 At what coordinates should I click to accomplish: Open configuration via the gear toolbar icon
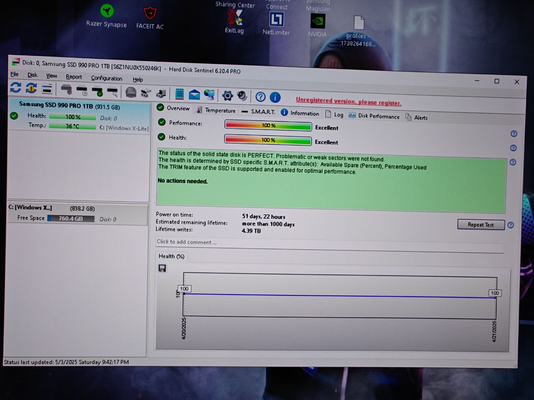227,96
